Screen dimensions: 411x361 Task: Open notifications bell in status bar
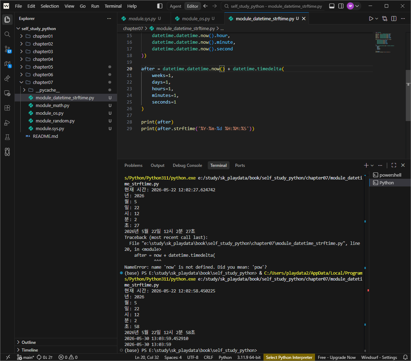point(405,357)
